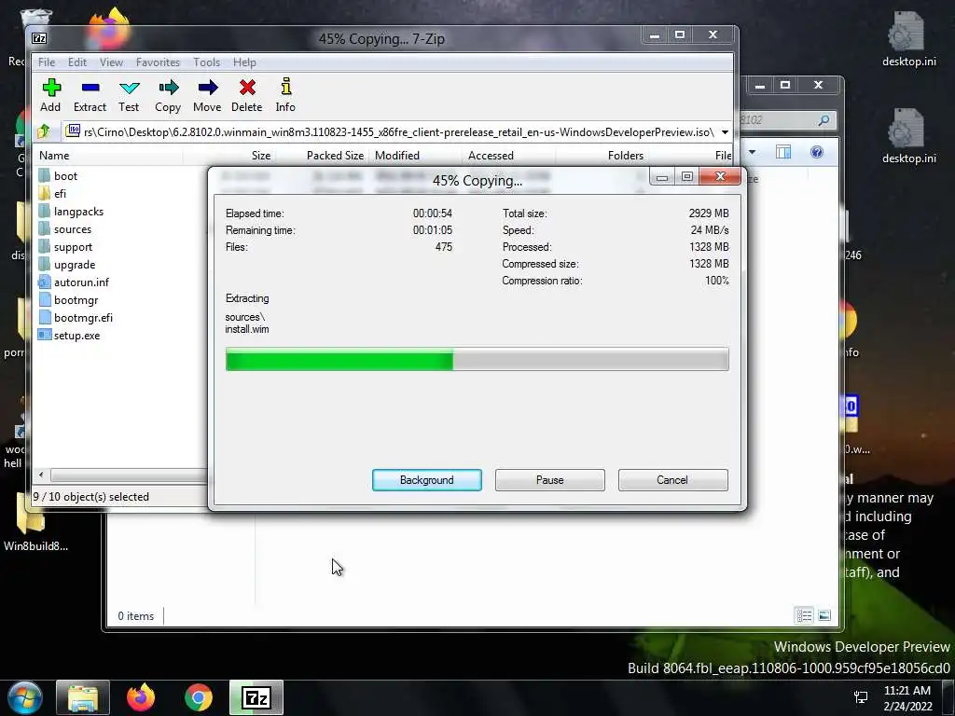Click the 7z icon in title bar
The width and height of the screenshot is (955, 716).
point(39,38)
